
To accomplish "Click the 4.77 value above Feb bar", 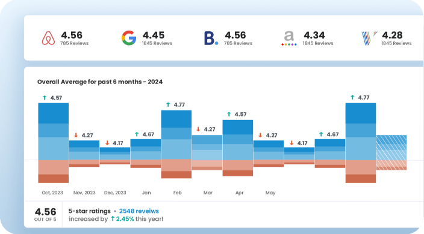I will (x=179, y=105).
